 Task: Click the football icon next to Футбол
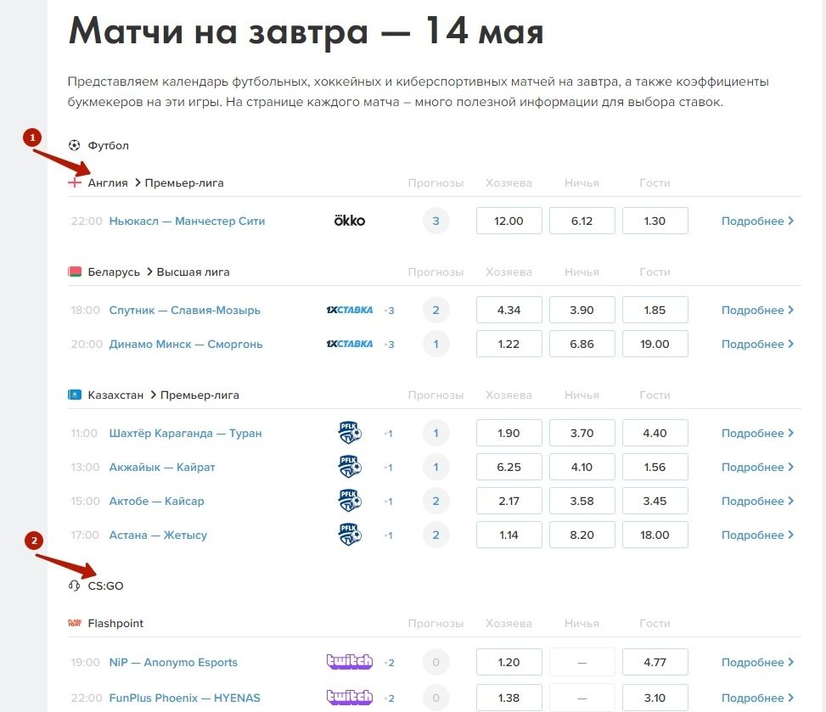coord(75,145)
